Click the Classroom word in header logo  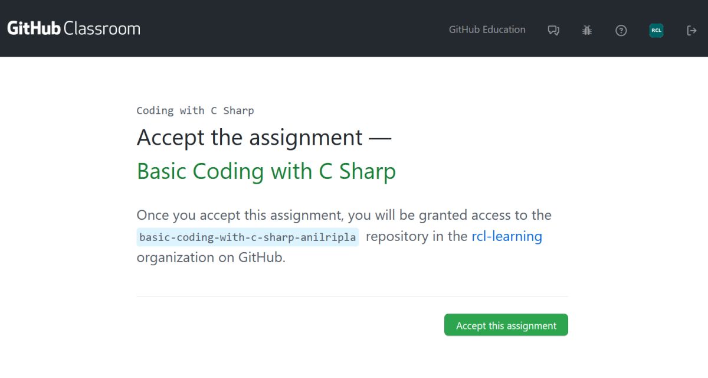click(x=101, y=28)
